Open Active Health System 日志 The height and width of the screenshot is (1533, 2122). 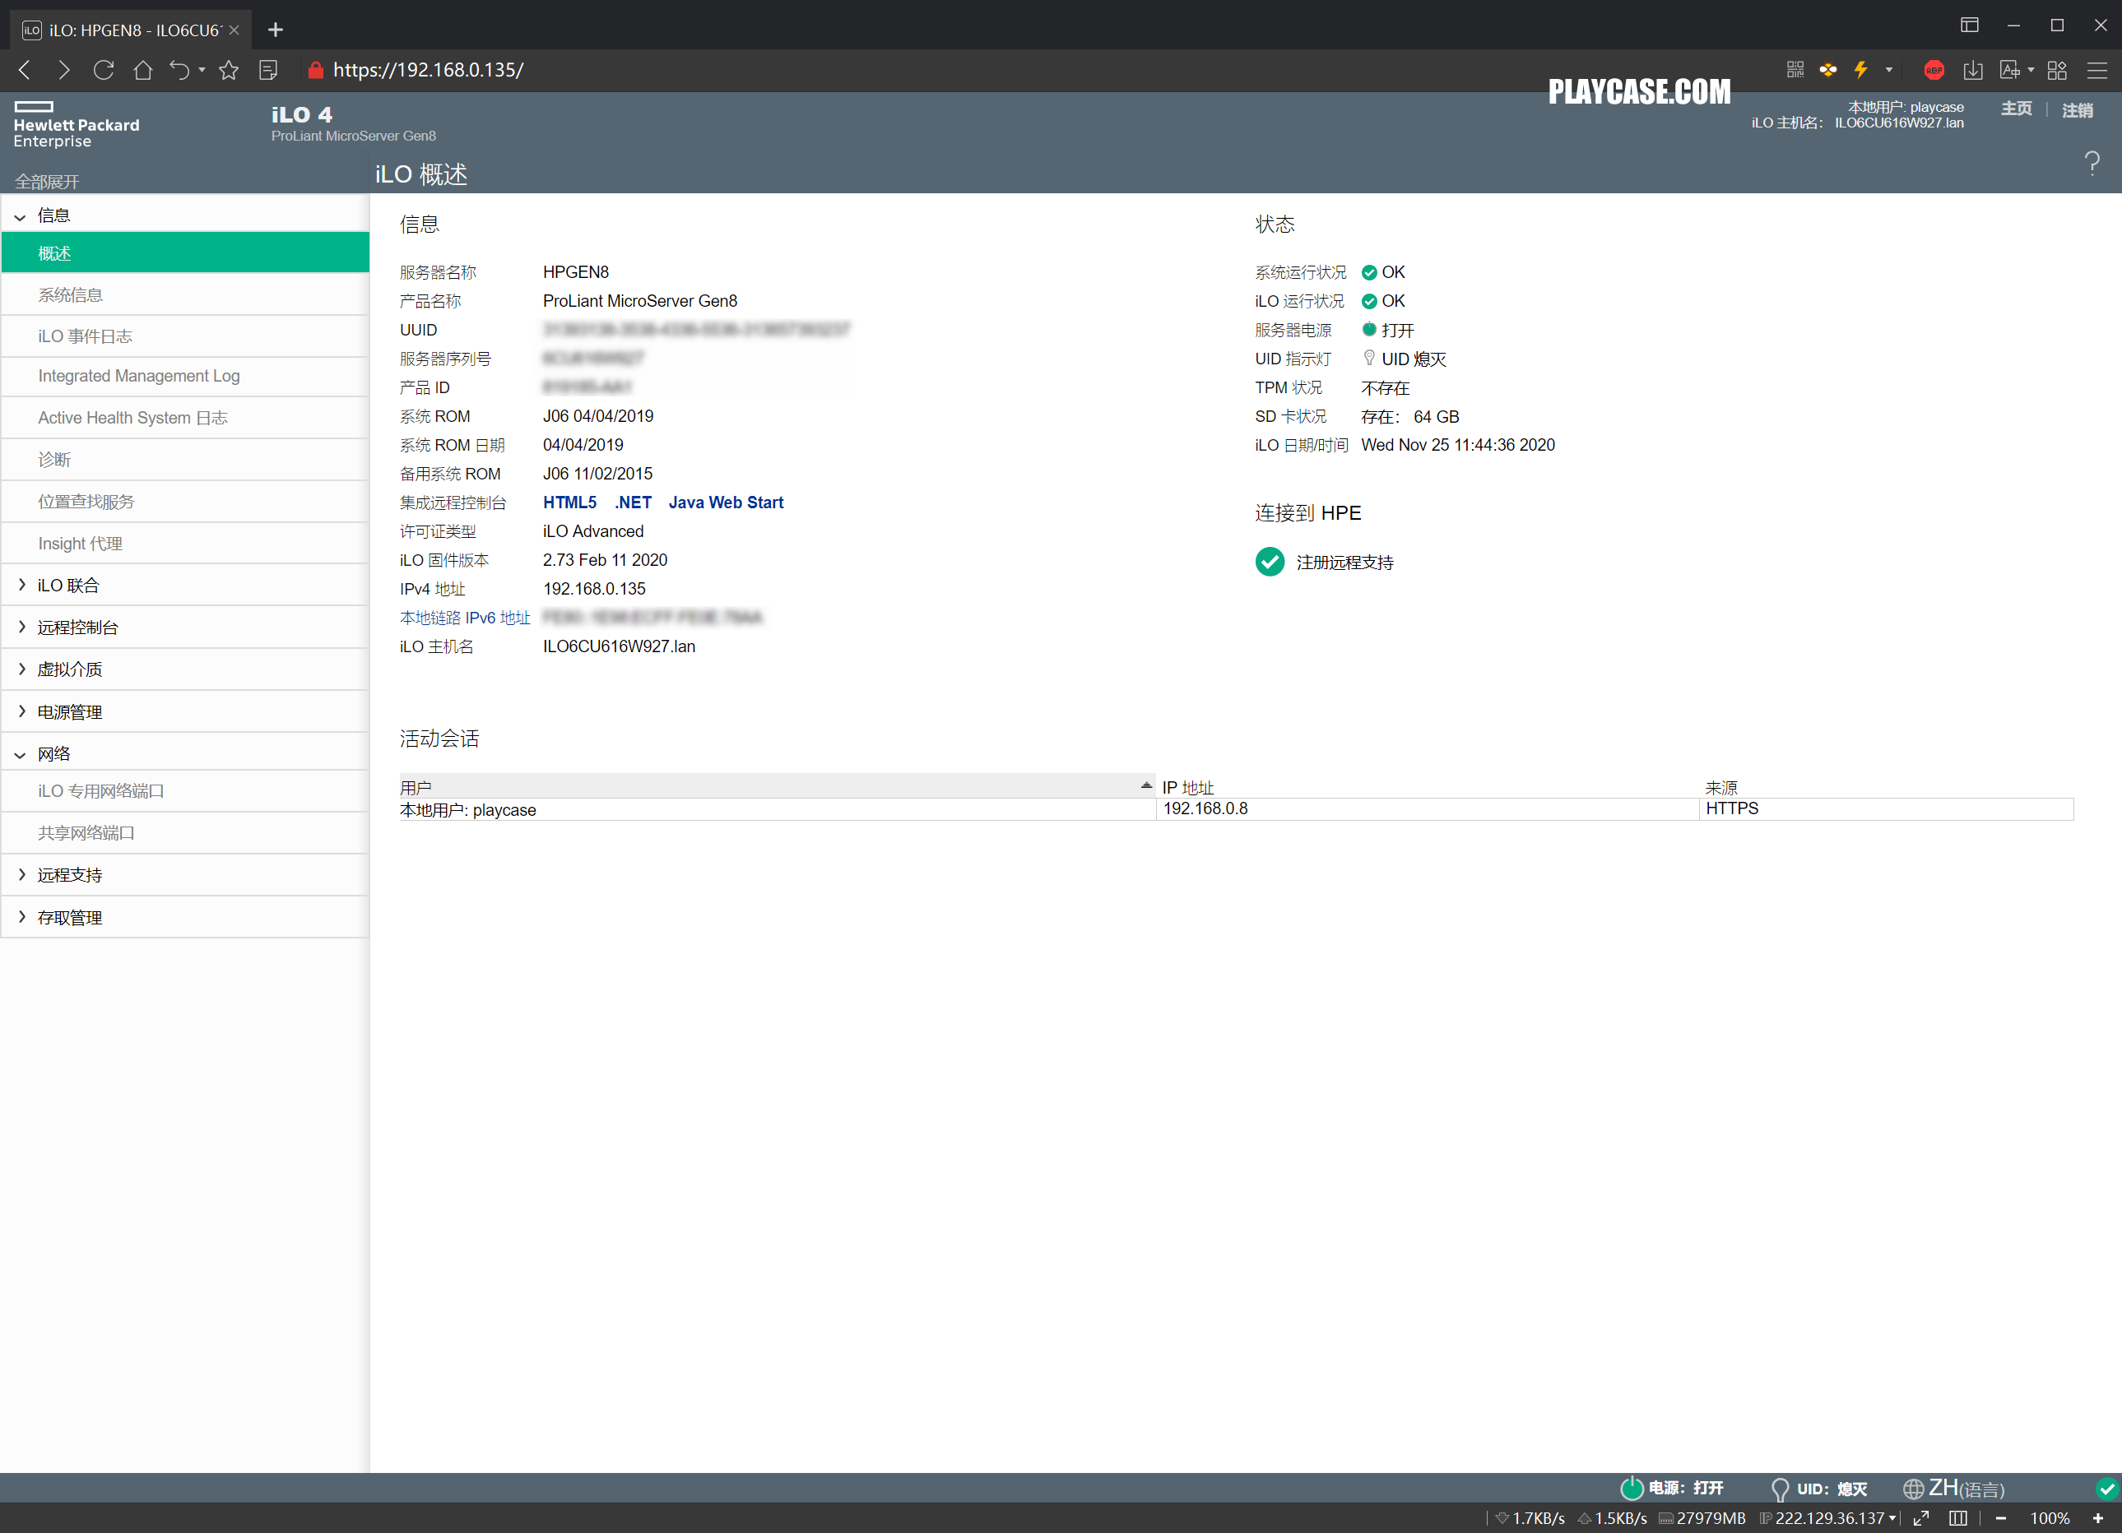[185, 417]
